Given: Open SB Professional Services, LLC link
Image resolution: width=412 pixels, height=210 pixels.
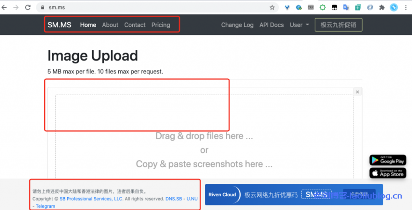Looking at the screenshot, I should coord(91,199).
